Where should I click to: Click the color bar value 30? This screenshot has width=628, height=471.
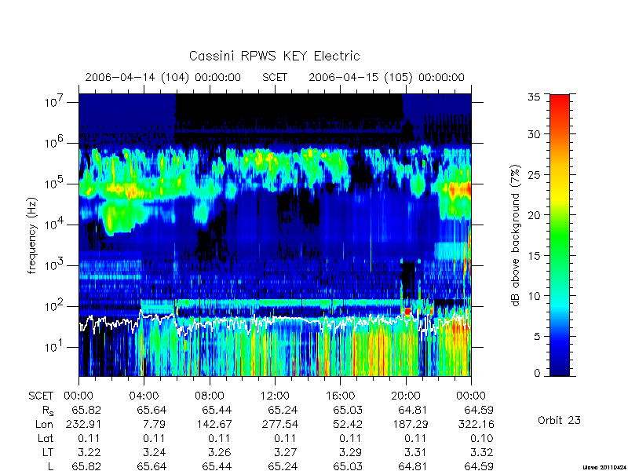535,133
